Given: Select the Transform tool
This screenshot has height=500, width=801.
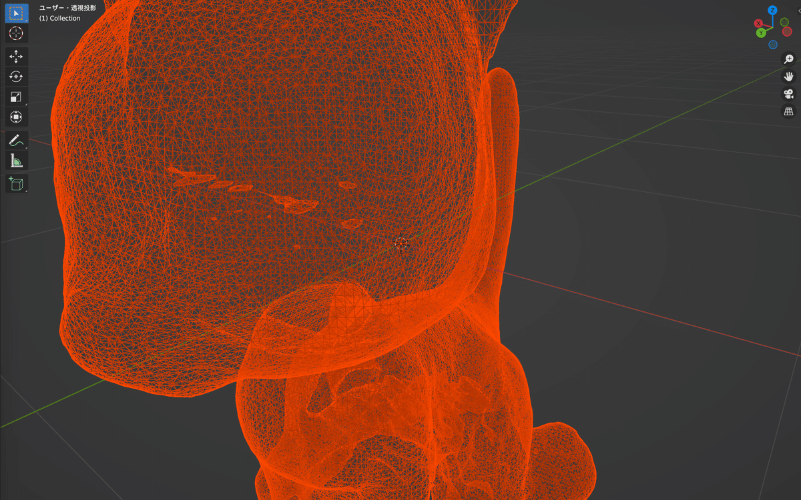Looking at the screenshot, I should (16, 117).
